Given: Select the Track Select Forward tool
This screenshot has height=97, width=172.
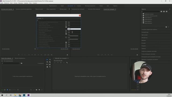Looking at the screenshot, I should pyautogui.click(x=50, y=60).
